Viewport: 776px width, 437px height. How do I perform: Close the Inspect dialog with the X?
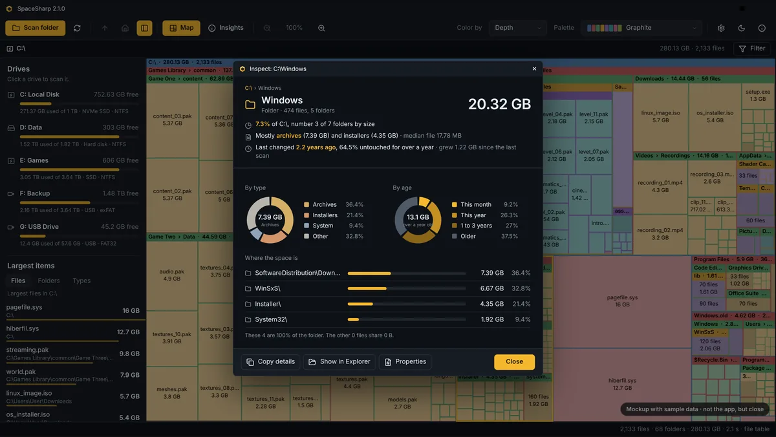pyautogui.click(x=534, y=69)
